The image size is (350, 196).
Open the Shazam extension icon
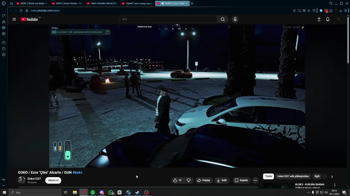pos(321,11)
